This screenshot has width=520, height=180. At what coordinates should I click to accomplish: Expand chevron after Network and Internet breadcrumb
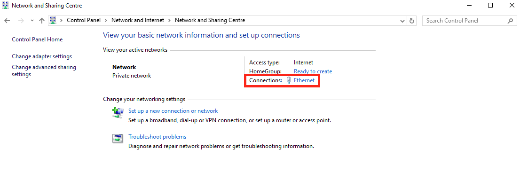coord(169,21)
